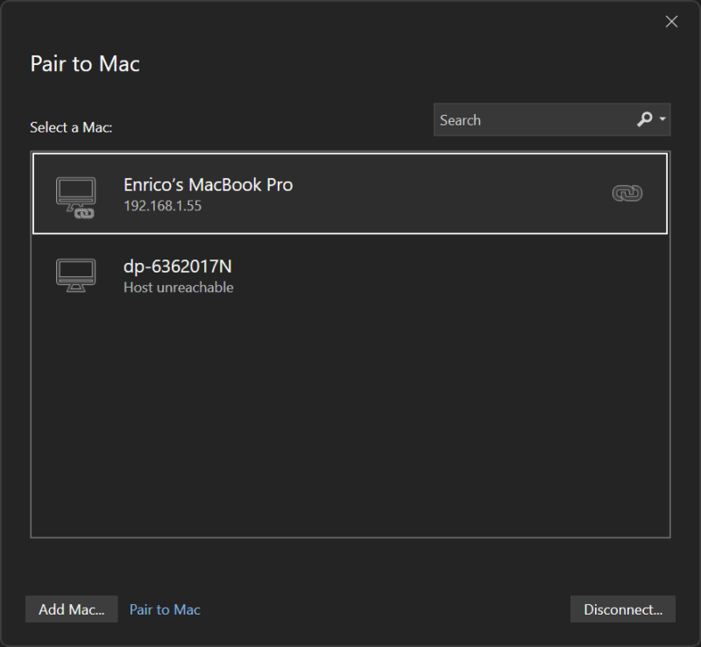This screenshot has height=647, width=701.
Task: Click the chain link status icon on the right
Action: (x=627, y=193)
